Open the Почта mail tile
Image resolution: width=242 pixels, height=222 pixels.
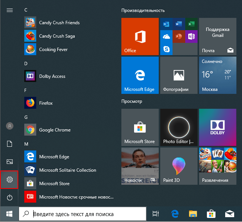[218, 37]
